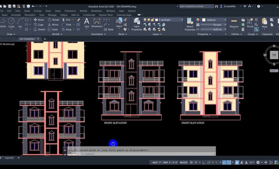Open the Dimension menu
Screen dimensions: 279x169
(70, 11)
